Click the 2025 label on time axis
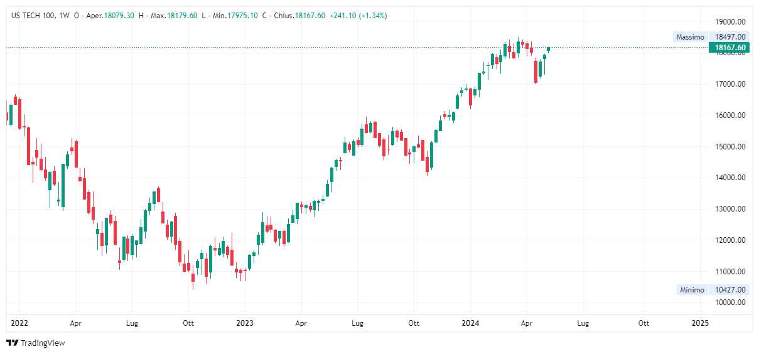The image size is (759, 354). pos(699,323)
